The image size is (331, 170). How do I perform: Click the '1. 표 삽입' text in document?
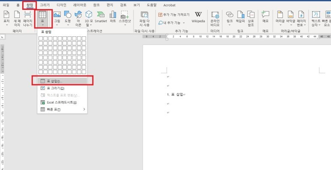pyautogui.click(x=175, y=95)
